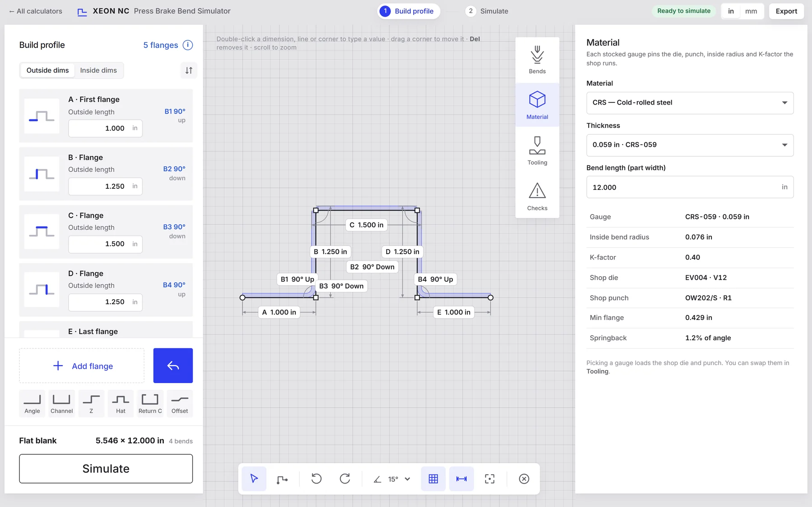This screenshot has width=812, height=507.
Task: Open the 15° angle snap dropdown
Action: [392, 479]
